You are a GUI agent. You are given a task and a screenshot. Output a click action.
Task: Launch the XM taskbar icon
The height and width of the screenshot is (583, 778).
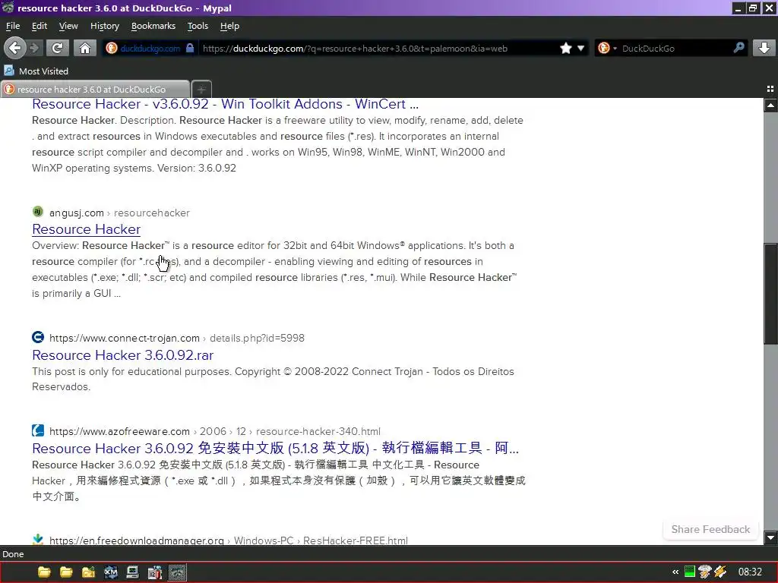click(111, 572)
